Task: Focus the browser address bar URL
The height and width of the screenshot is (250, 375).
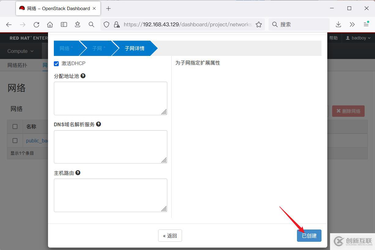Action: coord(187,24)
